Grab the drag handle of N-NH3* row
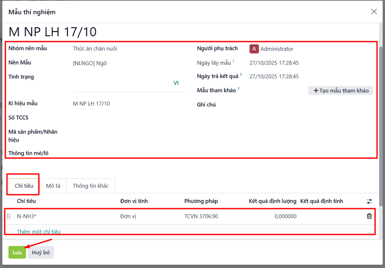Screen dimensions: 385x268 point(9,216)
